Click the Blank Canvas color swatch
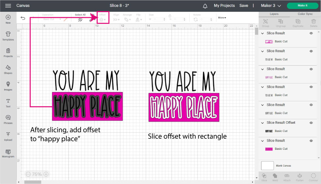 pyautogui.click(x=267, y=165)
